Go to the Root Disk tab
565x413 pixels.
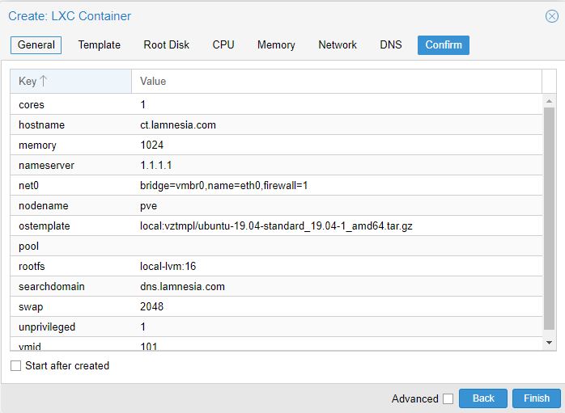coord(166,45)
